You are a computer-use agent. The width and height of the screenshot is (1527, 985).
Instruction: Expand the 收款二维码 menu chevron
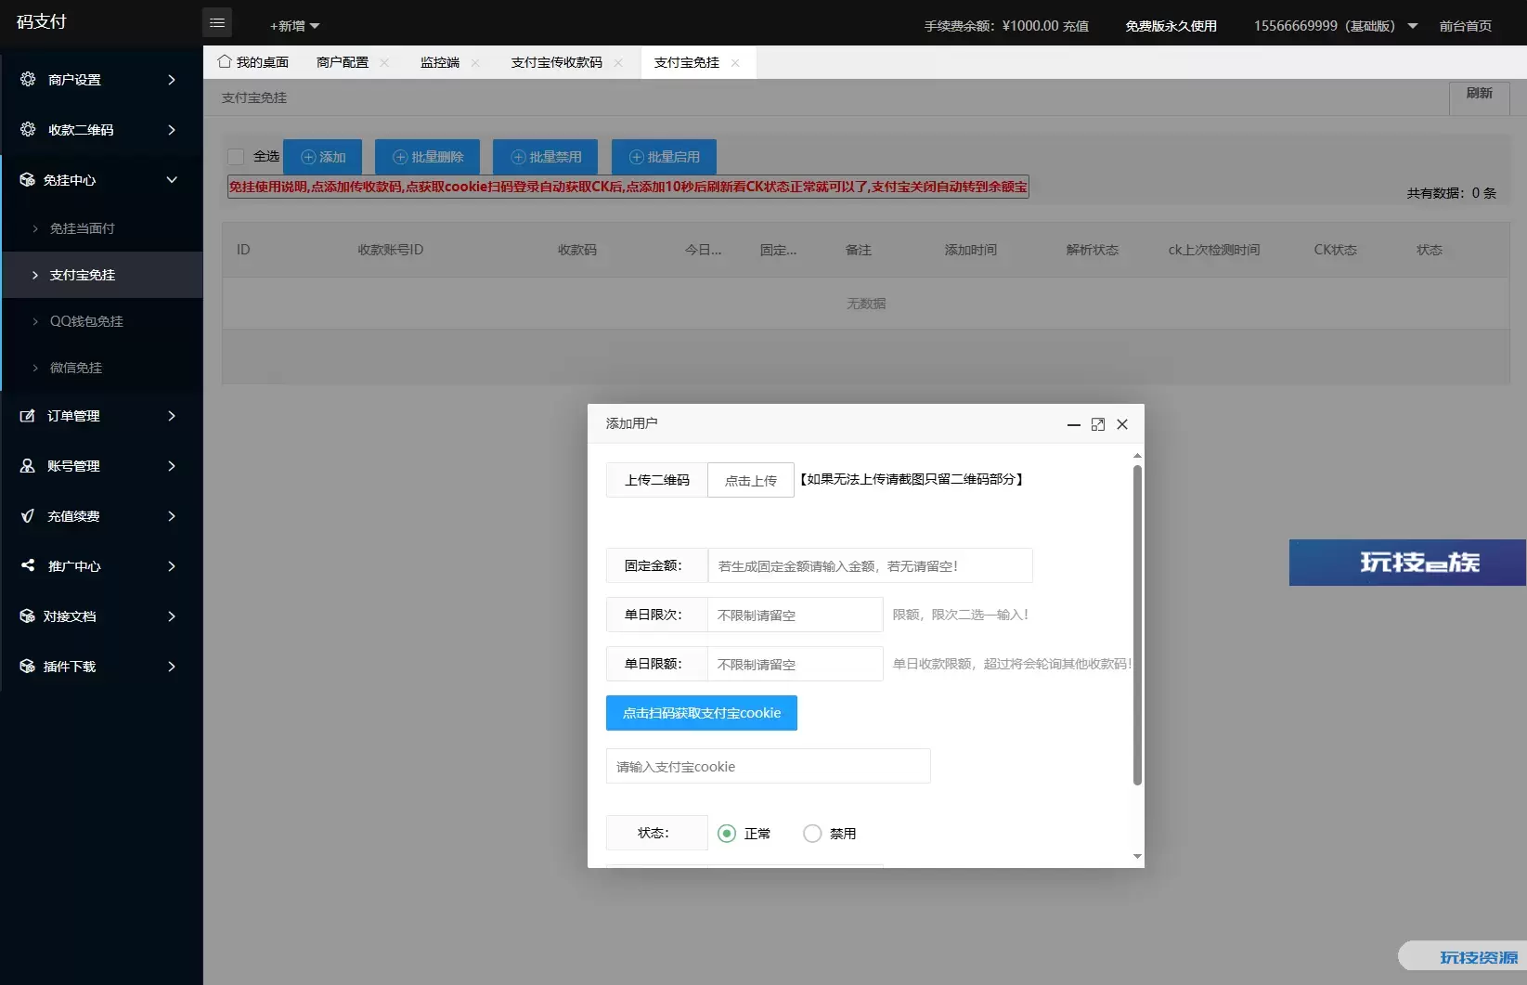172,130
